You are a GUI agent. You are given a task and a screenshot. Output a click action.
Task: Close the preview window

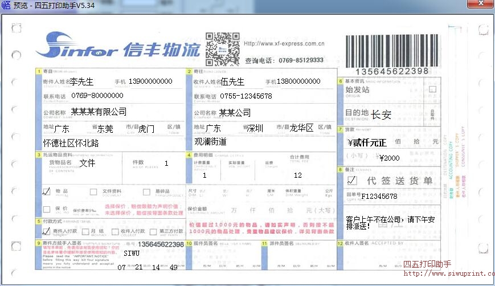point(481,3)
